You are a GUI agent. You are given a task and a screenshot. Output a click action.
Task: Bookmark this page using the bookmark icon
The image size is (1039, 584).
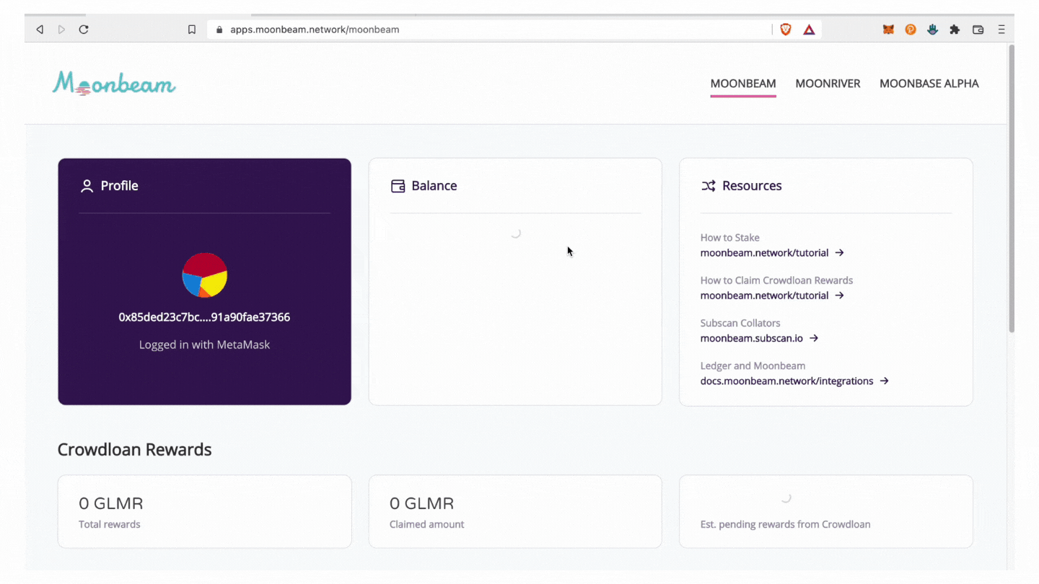click(x=192, y=30)
